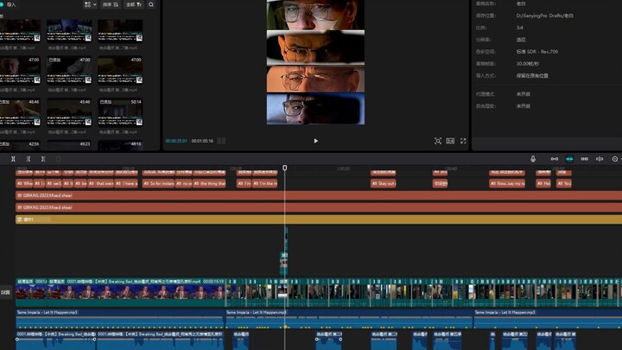Click the 导入 import media button
The height and width of the screenshot is (350, 622).
(x=9, y=4)
